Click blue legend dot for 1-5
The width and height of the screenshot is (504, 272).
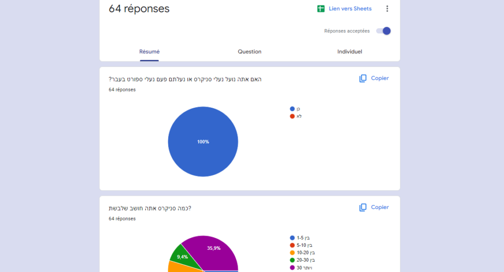coord(292,238)
